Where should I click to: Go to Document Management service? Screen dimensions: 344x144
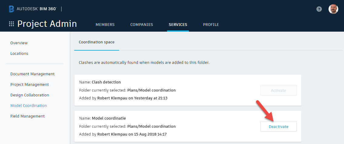point(32,74)
